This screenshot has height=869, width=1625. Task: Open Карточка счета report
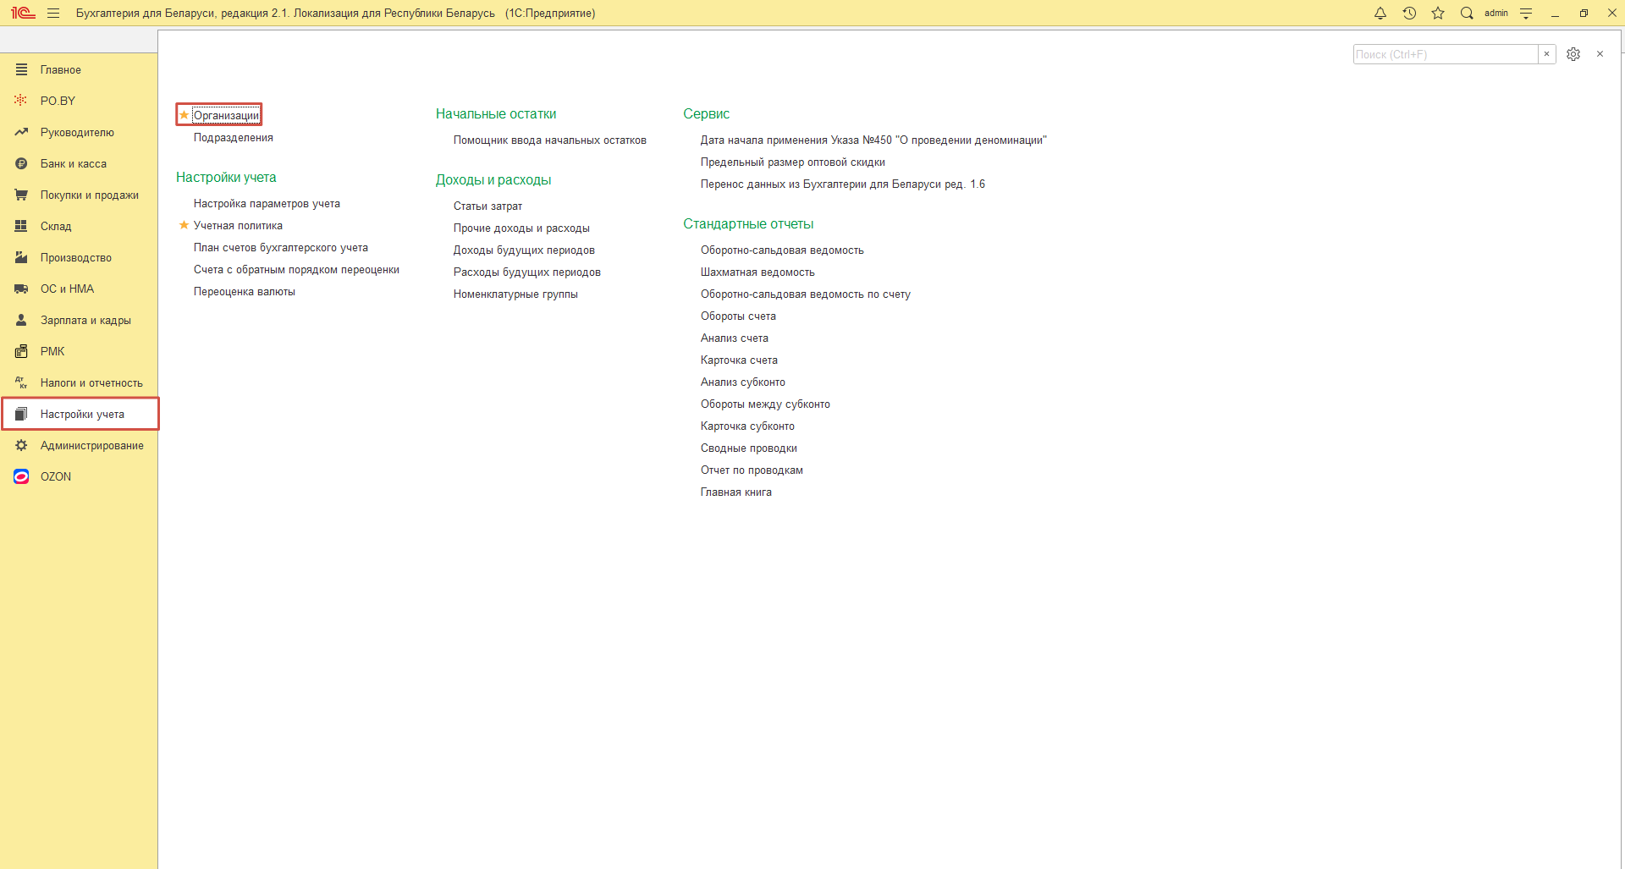coord(739,360)
